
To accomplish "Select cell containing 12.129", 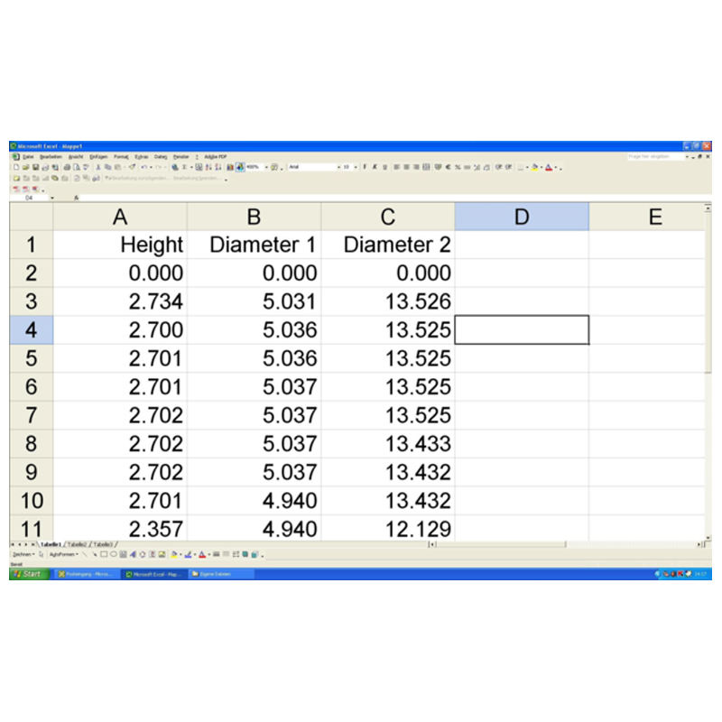I will pos(388,529).
